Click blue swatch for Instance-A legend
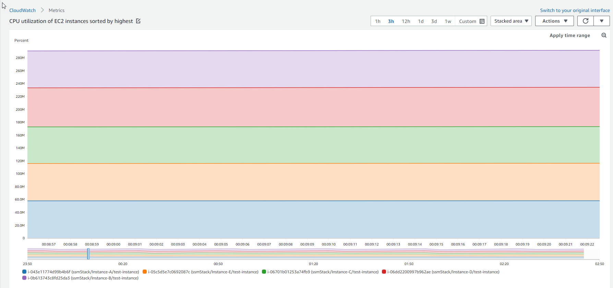 (x=24, y=272)
